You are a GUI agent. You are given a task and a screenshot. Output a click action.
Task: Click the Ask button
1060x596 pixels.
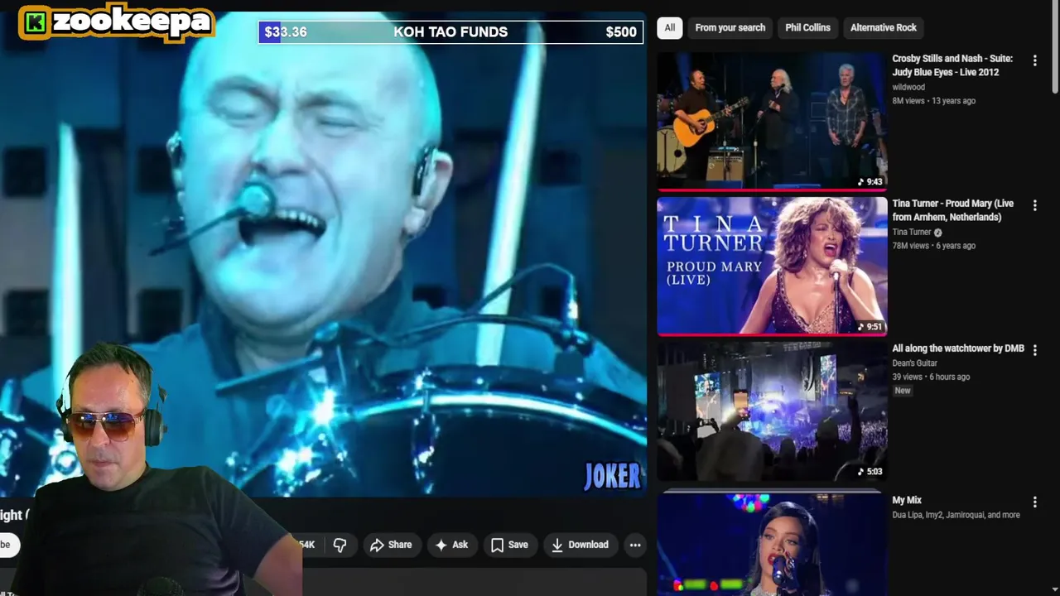click(451, 545)
